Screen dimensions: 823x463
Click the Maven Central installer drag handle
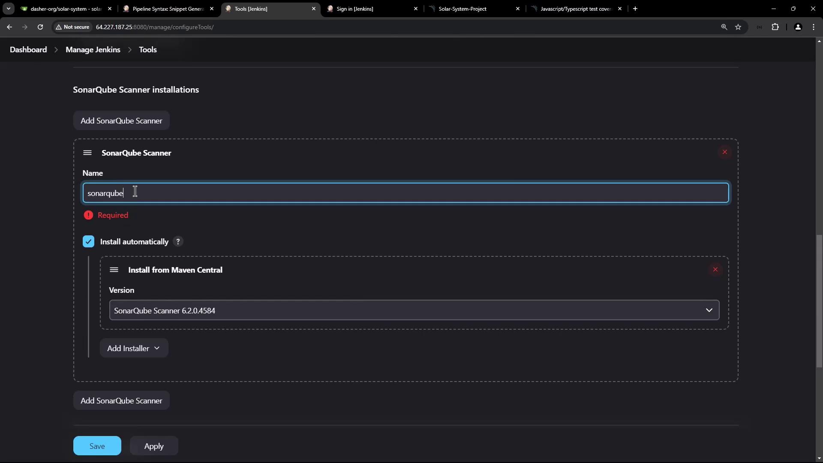click(x=114, y=270)
